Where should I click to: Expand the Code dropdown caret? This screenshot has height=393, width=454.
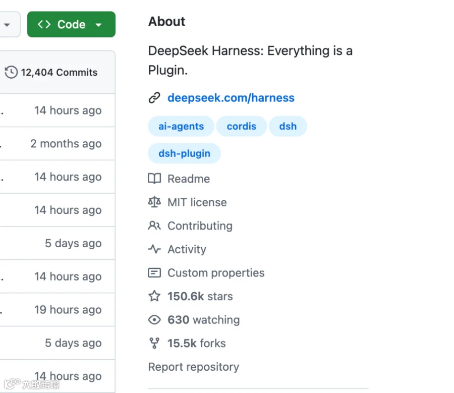click(x=98, y=25)
